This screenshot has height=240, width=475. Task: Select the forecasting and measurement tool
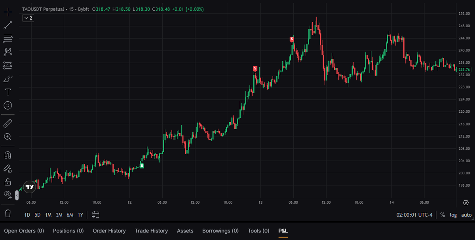[8, 65]
